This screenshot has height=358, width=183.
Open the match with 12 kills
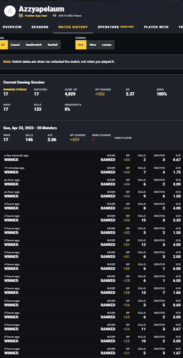point(91,243)
